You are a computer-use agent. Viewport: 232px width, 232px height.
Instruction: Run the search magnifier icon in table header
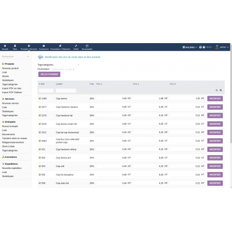(217, 90)
